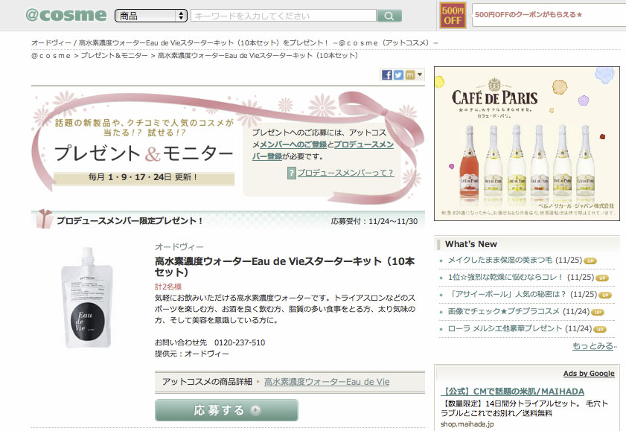Click the Eau de Vie product image
Image resolution: width=626 pixels, height=431 pixels.
coord(87,297)
